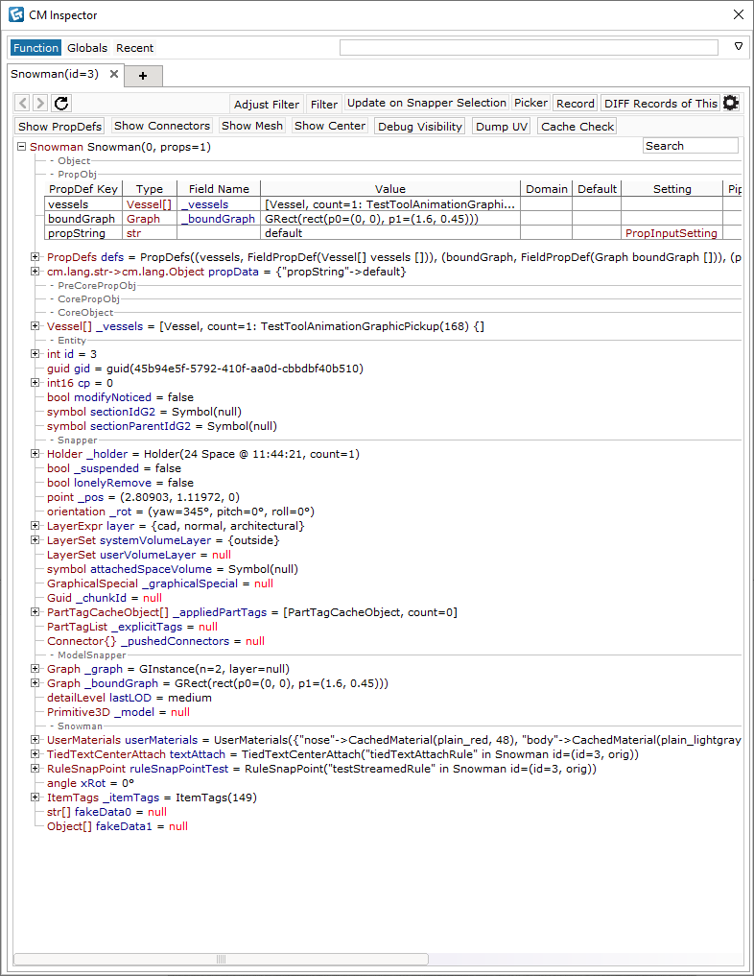Open the gear settings icon
The width and height of the screenshot is (754, 976).
click(x=731, y=104)
